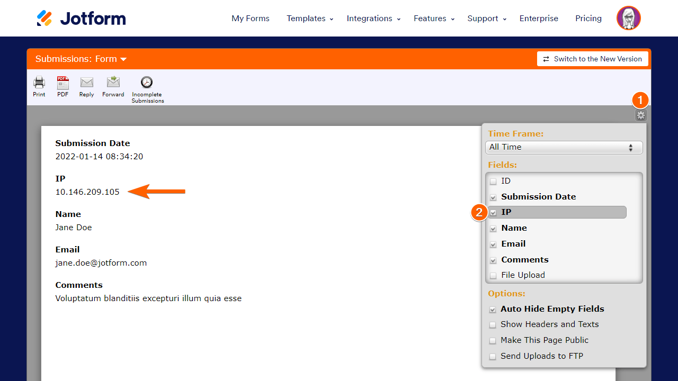Download submission as PDF
The image size is (678, 381).
click(x=63, y=87)
